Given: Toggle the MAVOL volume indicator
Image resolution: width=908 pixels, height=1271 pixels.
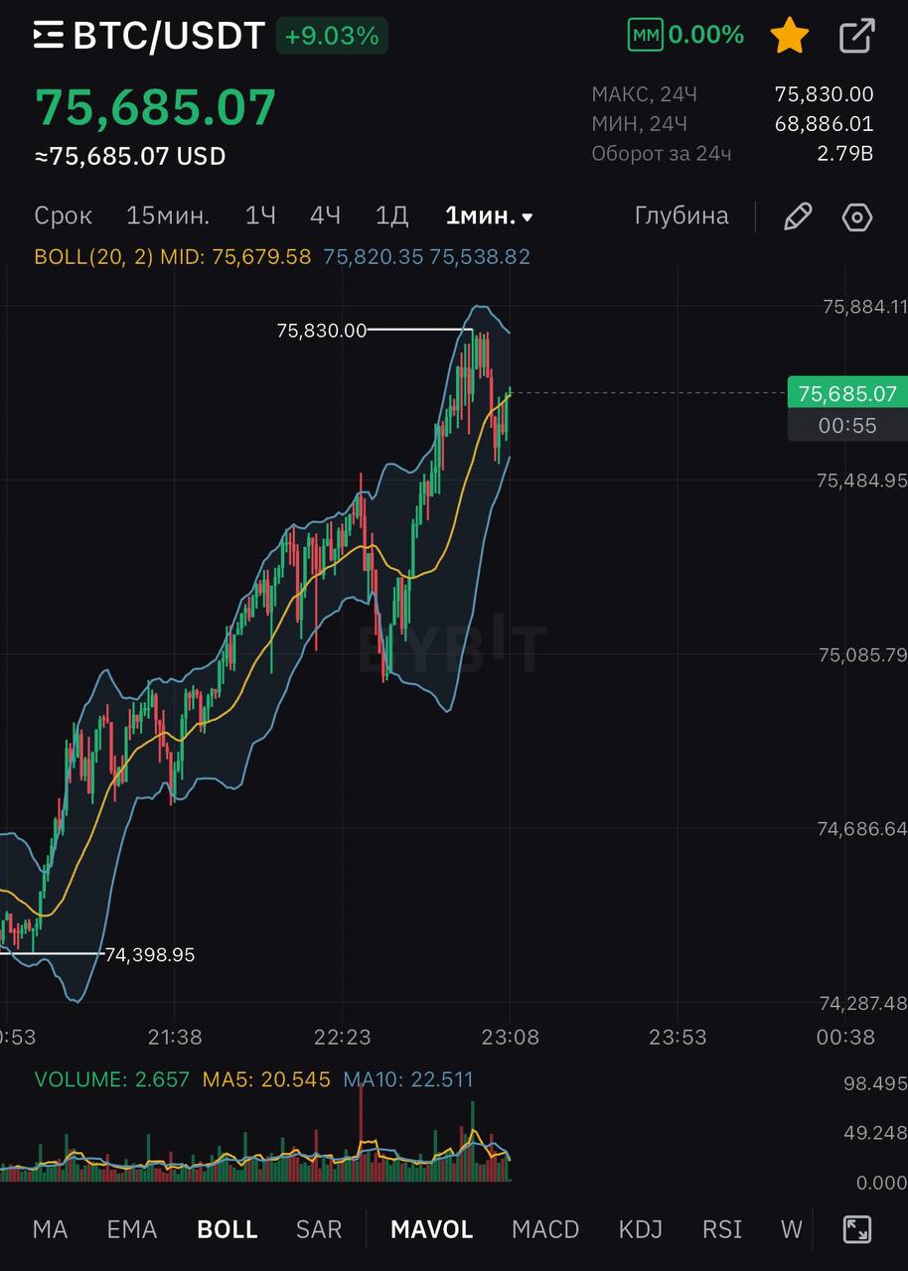Looking at the screenshot, I should (x=431, y=1229).
